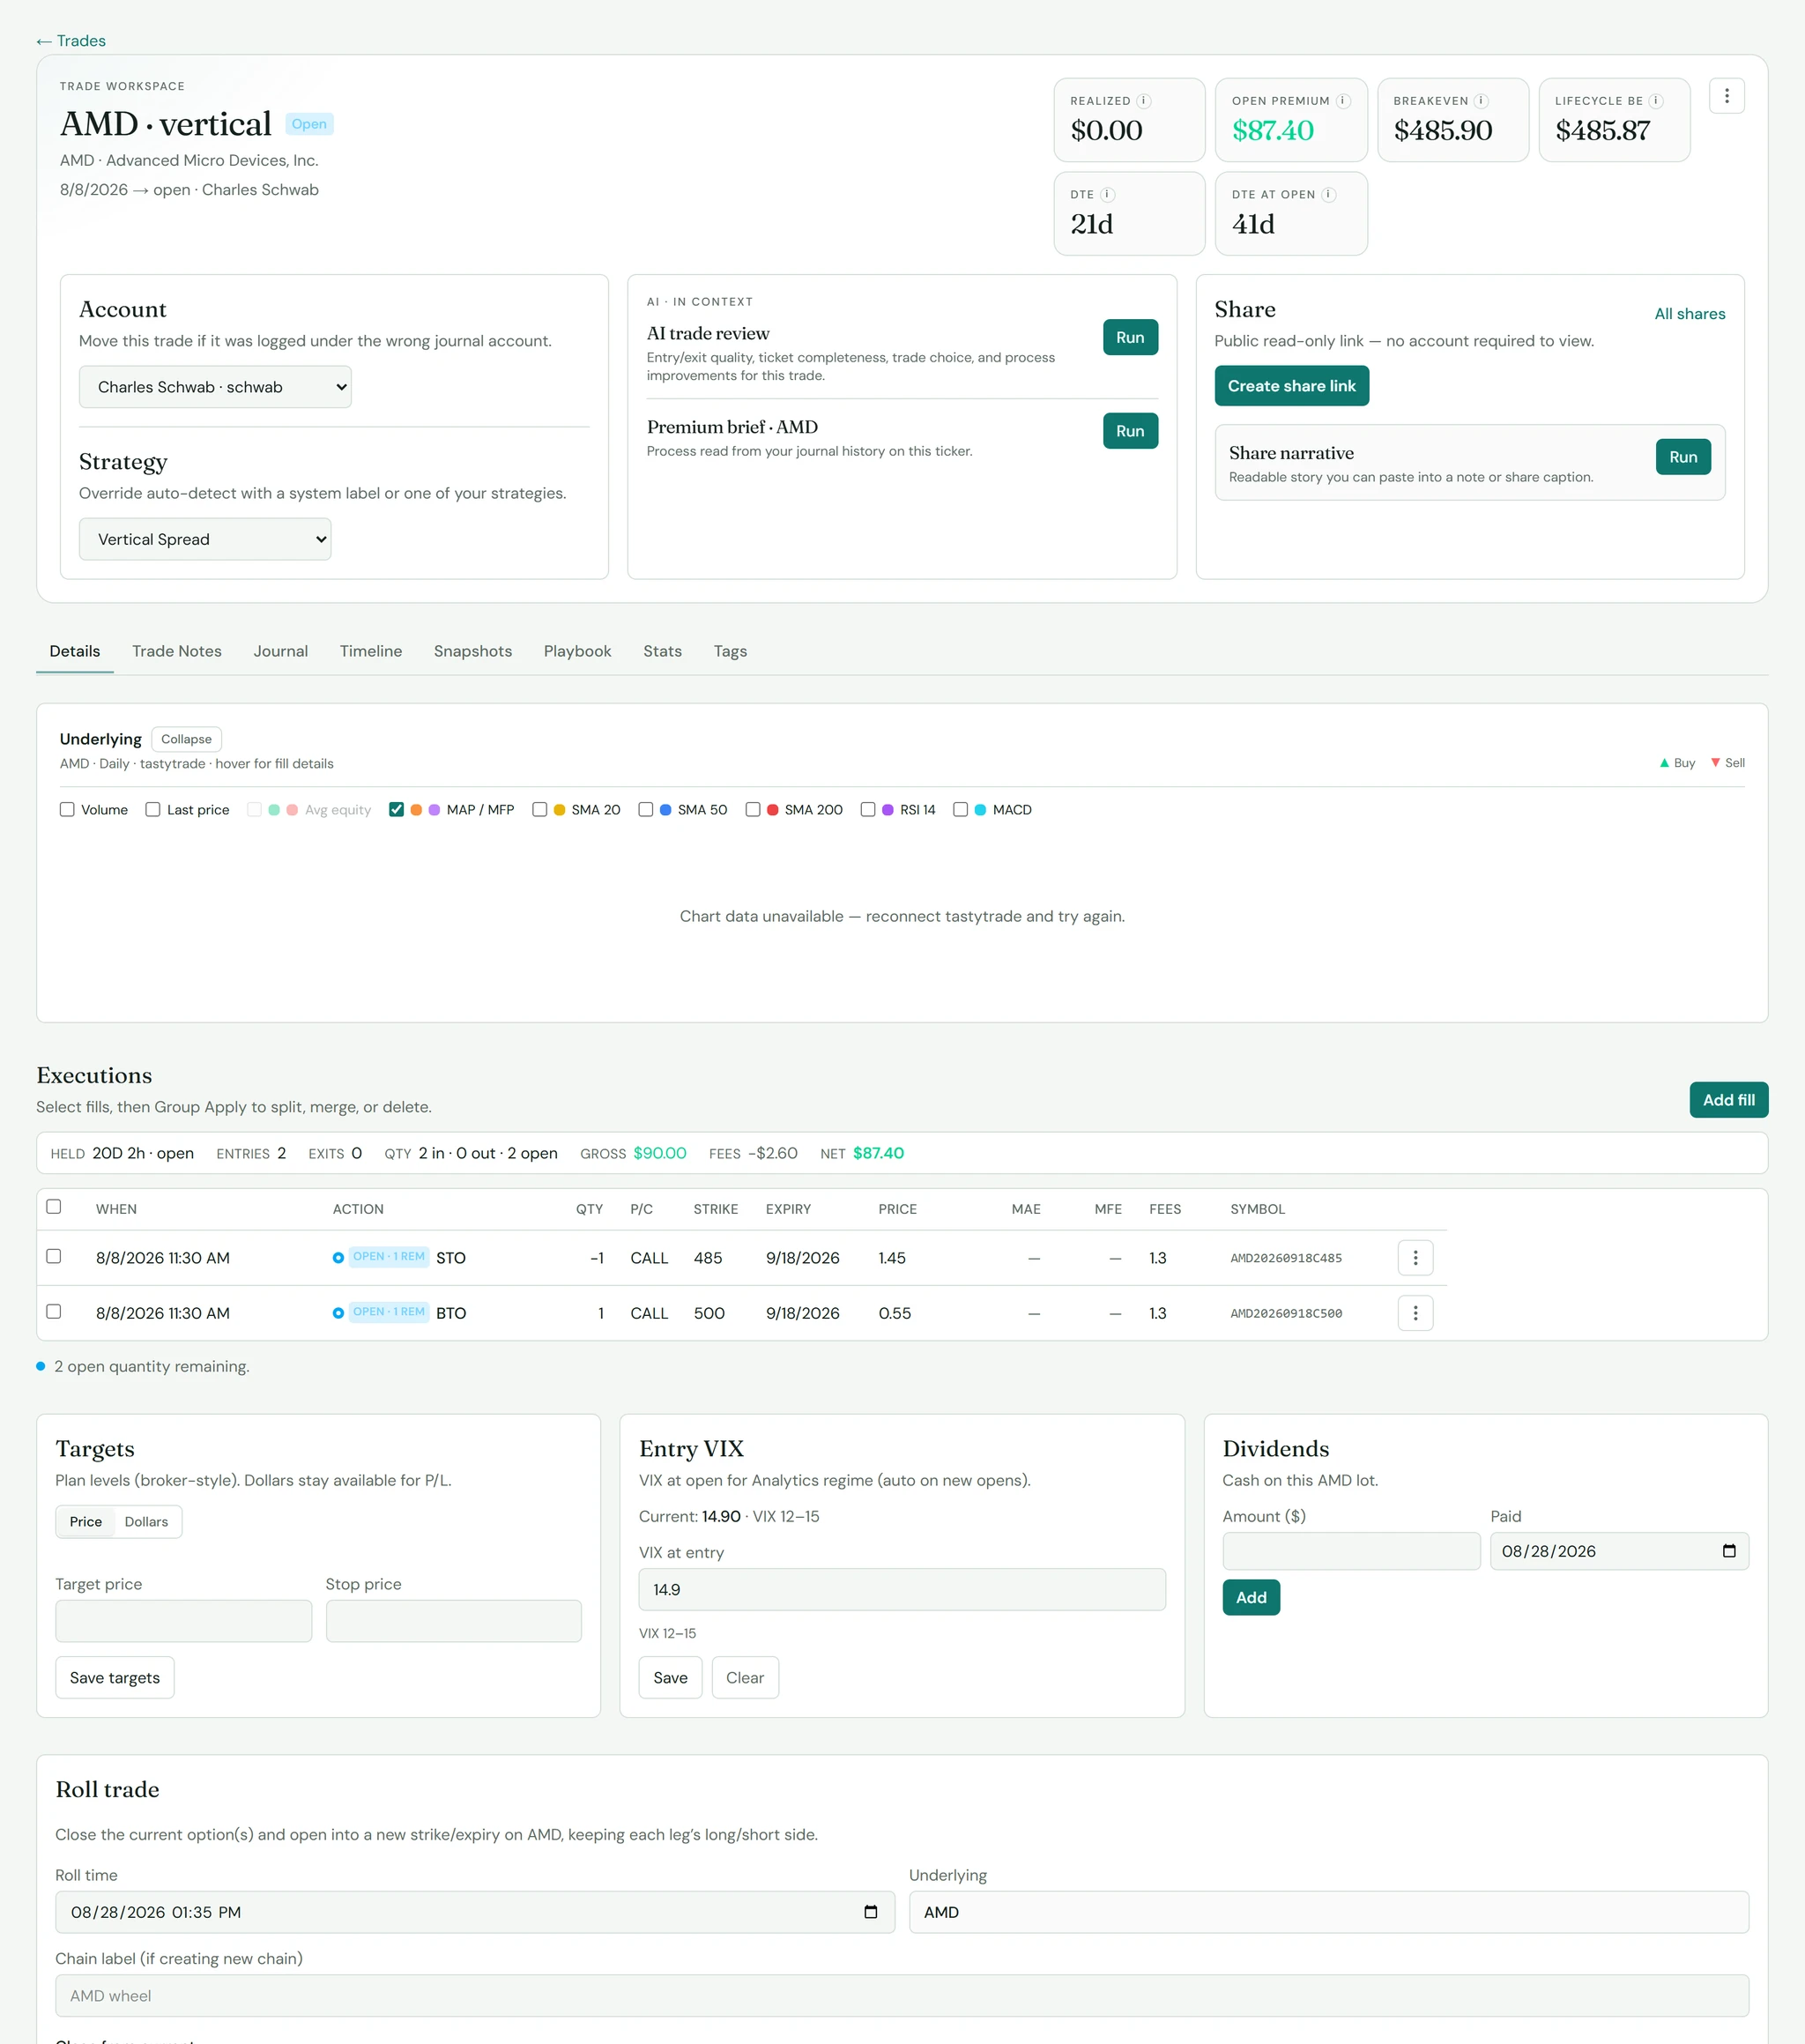Enable the SMA 200 overlay checkbox
Image resolution: width=1805 pixels, height=2044 pixels.
(752, 810)
